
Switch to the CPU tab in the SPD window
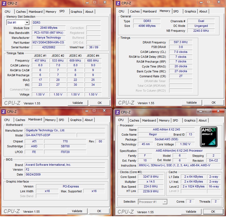coord(8,12)
